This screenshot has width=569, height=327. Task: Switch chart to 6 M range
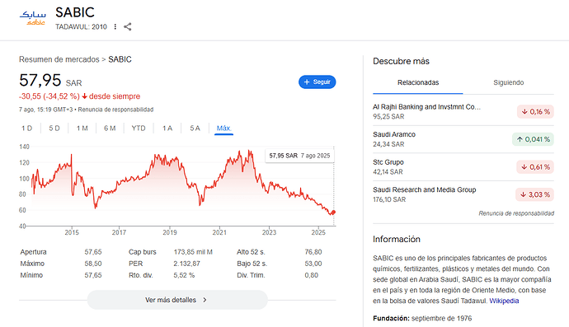(x=110, y=128)
